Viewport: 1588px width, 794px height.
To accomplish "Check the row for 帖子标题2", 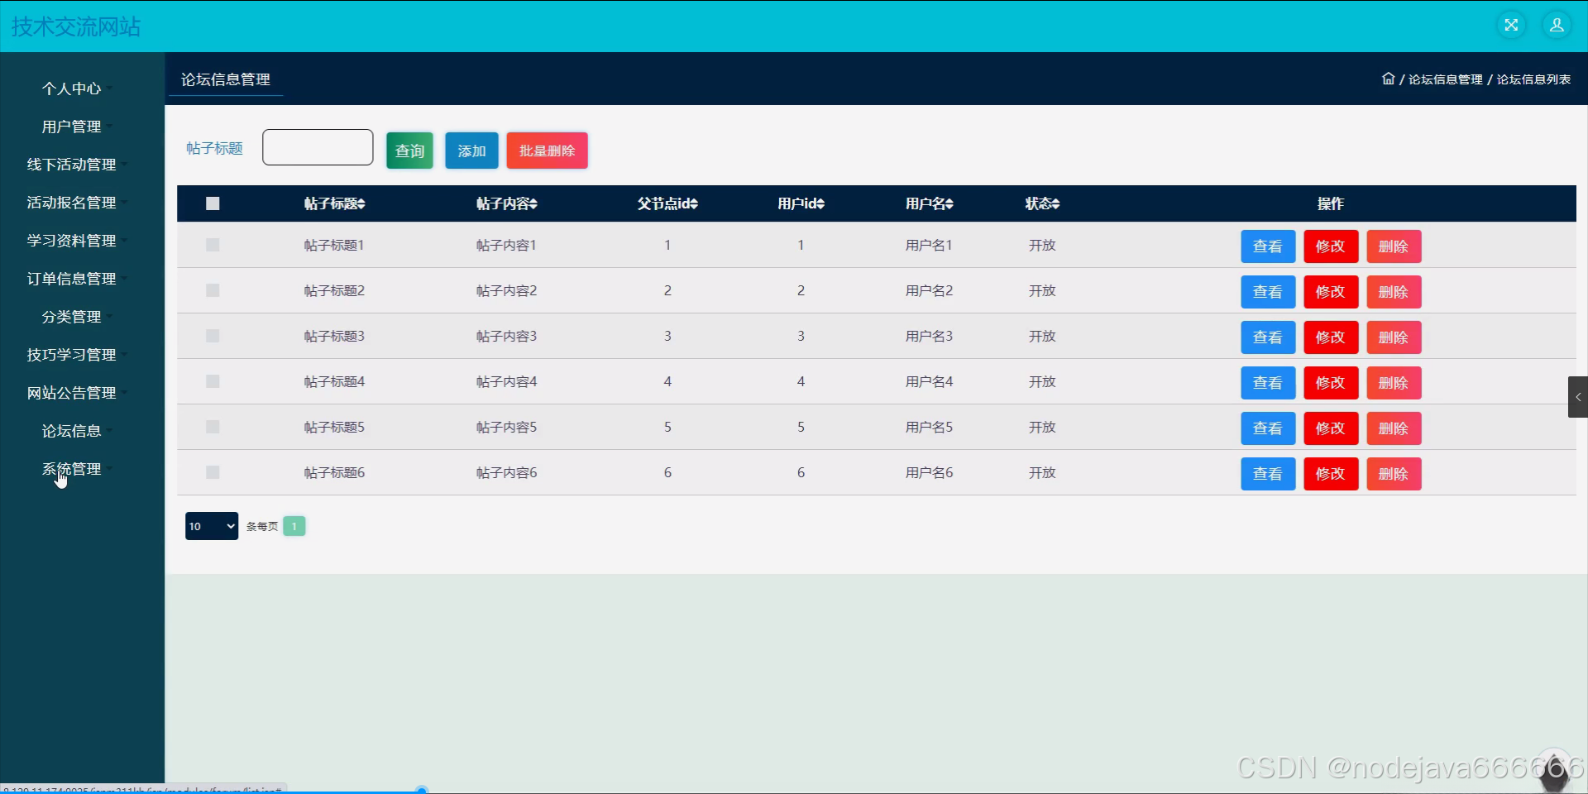I will click(213, 290).
